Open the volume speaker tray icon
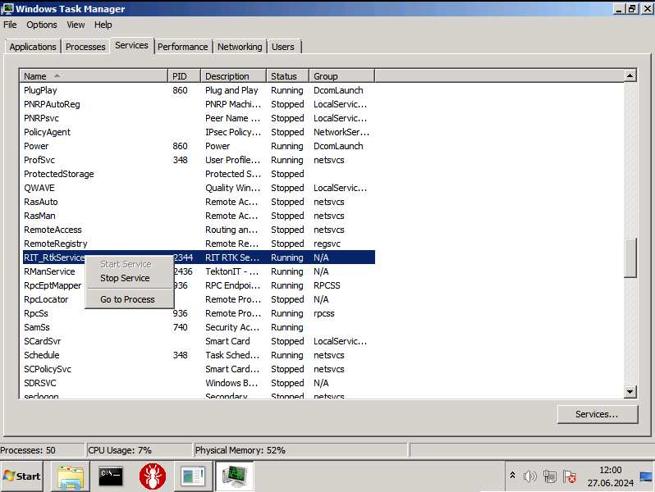This screenshot has width=655, height=492. [529, 476]
